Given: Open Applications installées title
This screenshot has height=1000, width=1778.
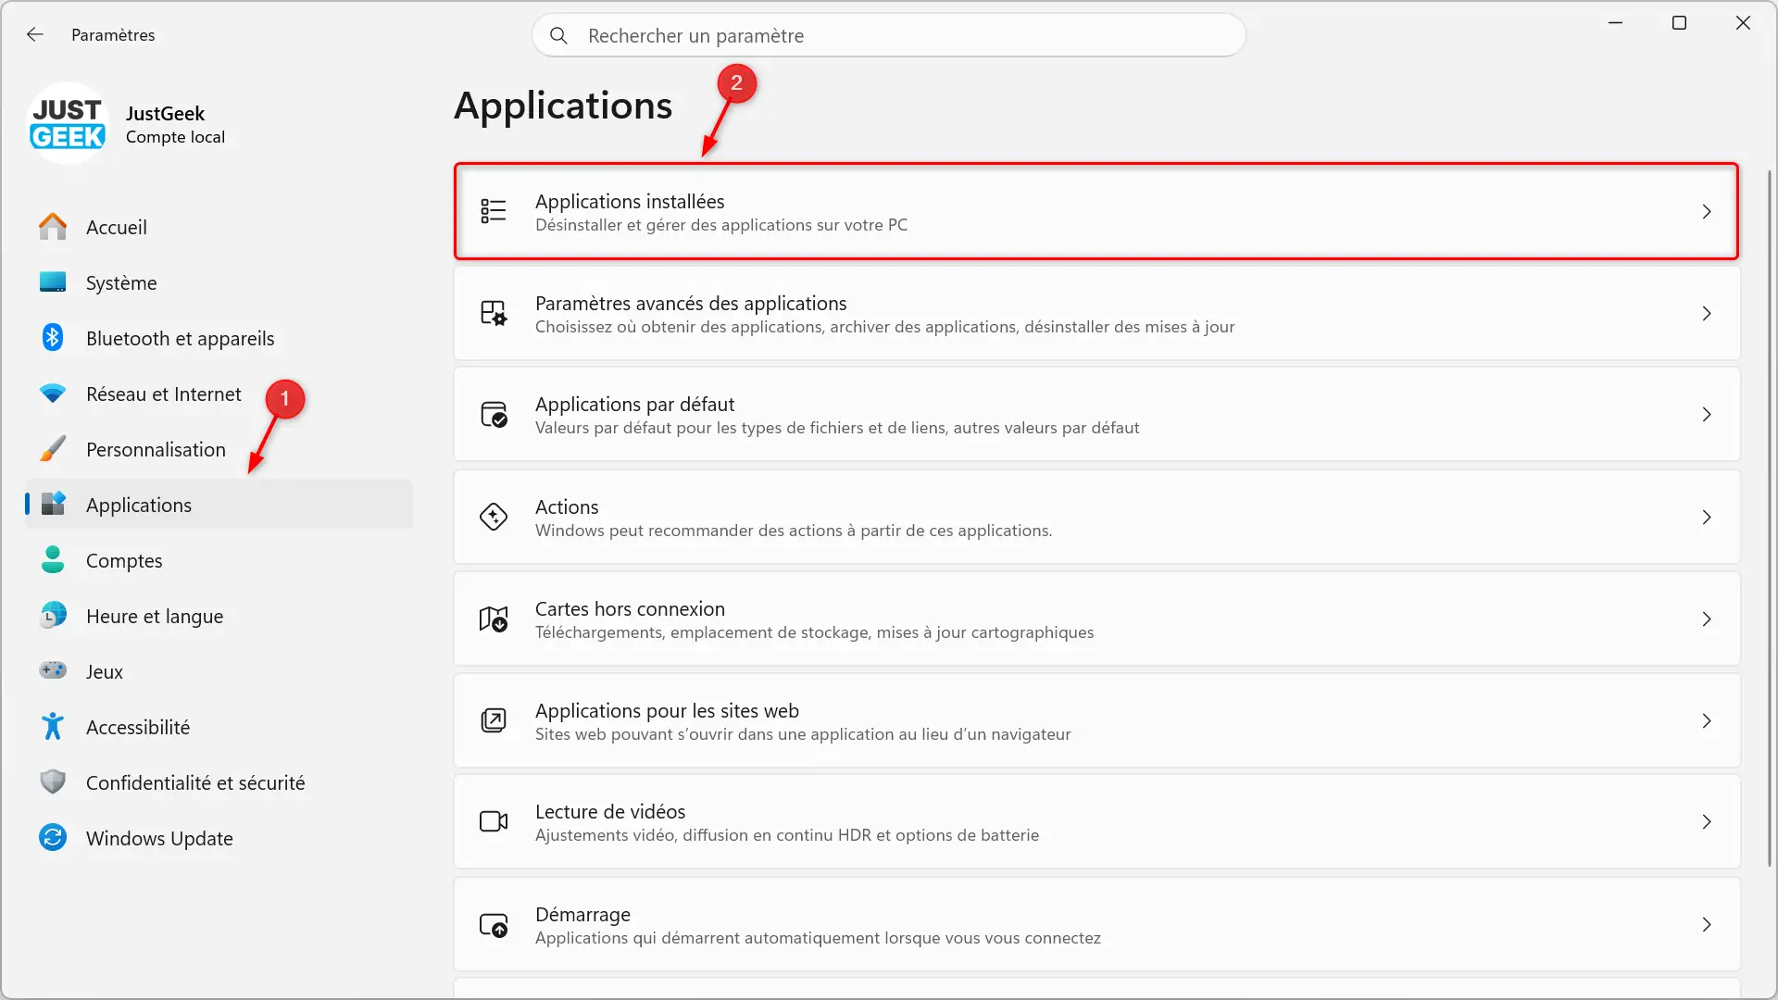Looking at the screenshot, I should pos(630,201).
